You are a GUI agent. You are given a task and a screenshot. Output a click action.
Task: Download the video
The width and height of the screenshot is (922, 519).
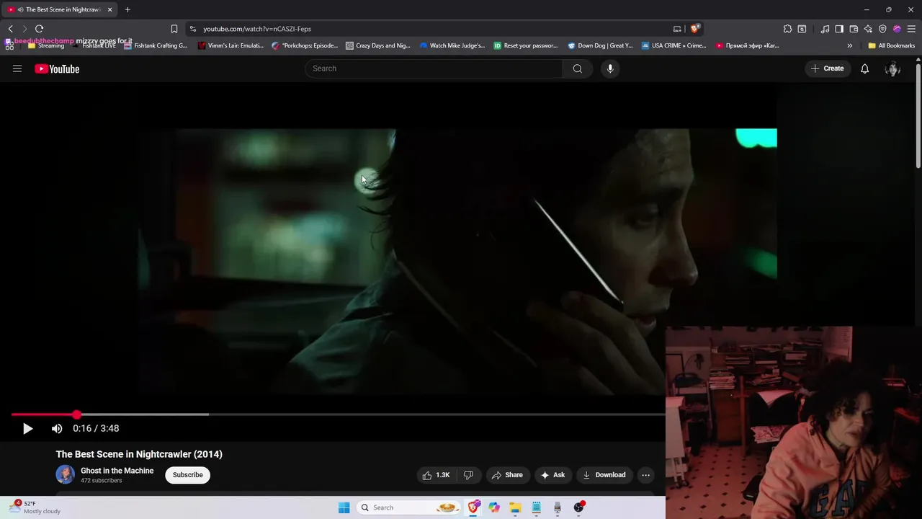[x=604, y=475]
